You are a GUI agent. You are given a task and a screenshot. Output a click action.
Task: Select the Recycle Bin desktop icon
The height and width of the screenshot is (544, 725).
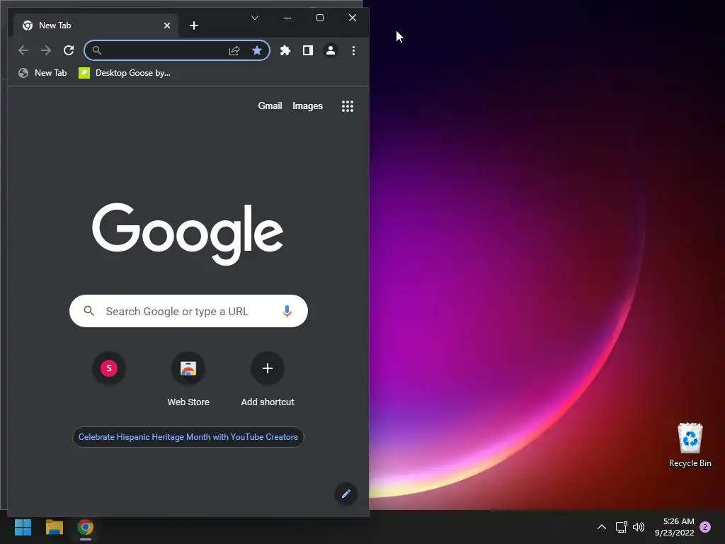coord(690,445)
